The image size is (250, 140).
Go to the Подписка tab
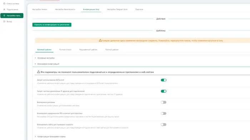point(139,9)
